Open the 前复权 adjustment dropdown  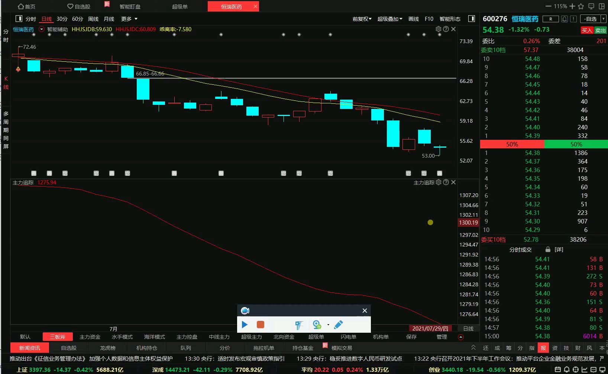pyautogui.click(x=362, y=19)
